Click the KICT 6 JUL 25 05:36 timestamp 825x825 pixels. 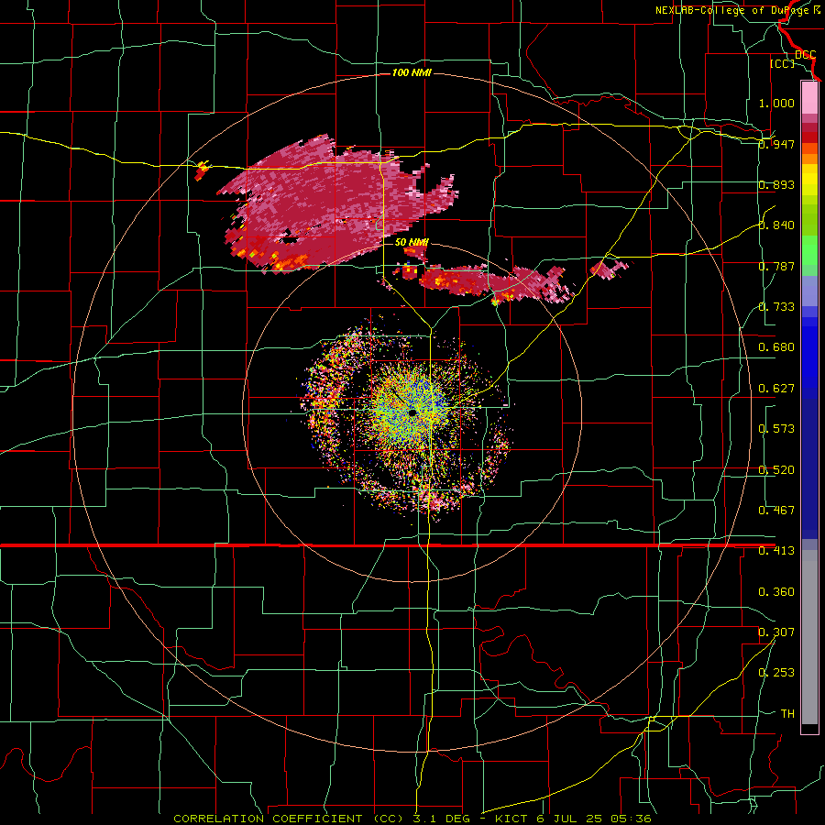pos(573,819)
